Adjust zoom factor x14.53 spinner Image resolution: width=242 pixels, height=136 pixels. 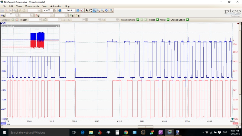tap(55, 10)
